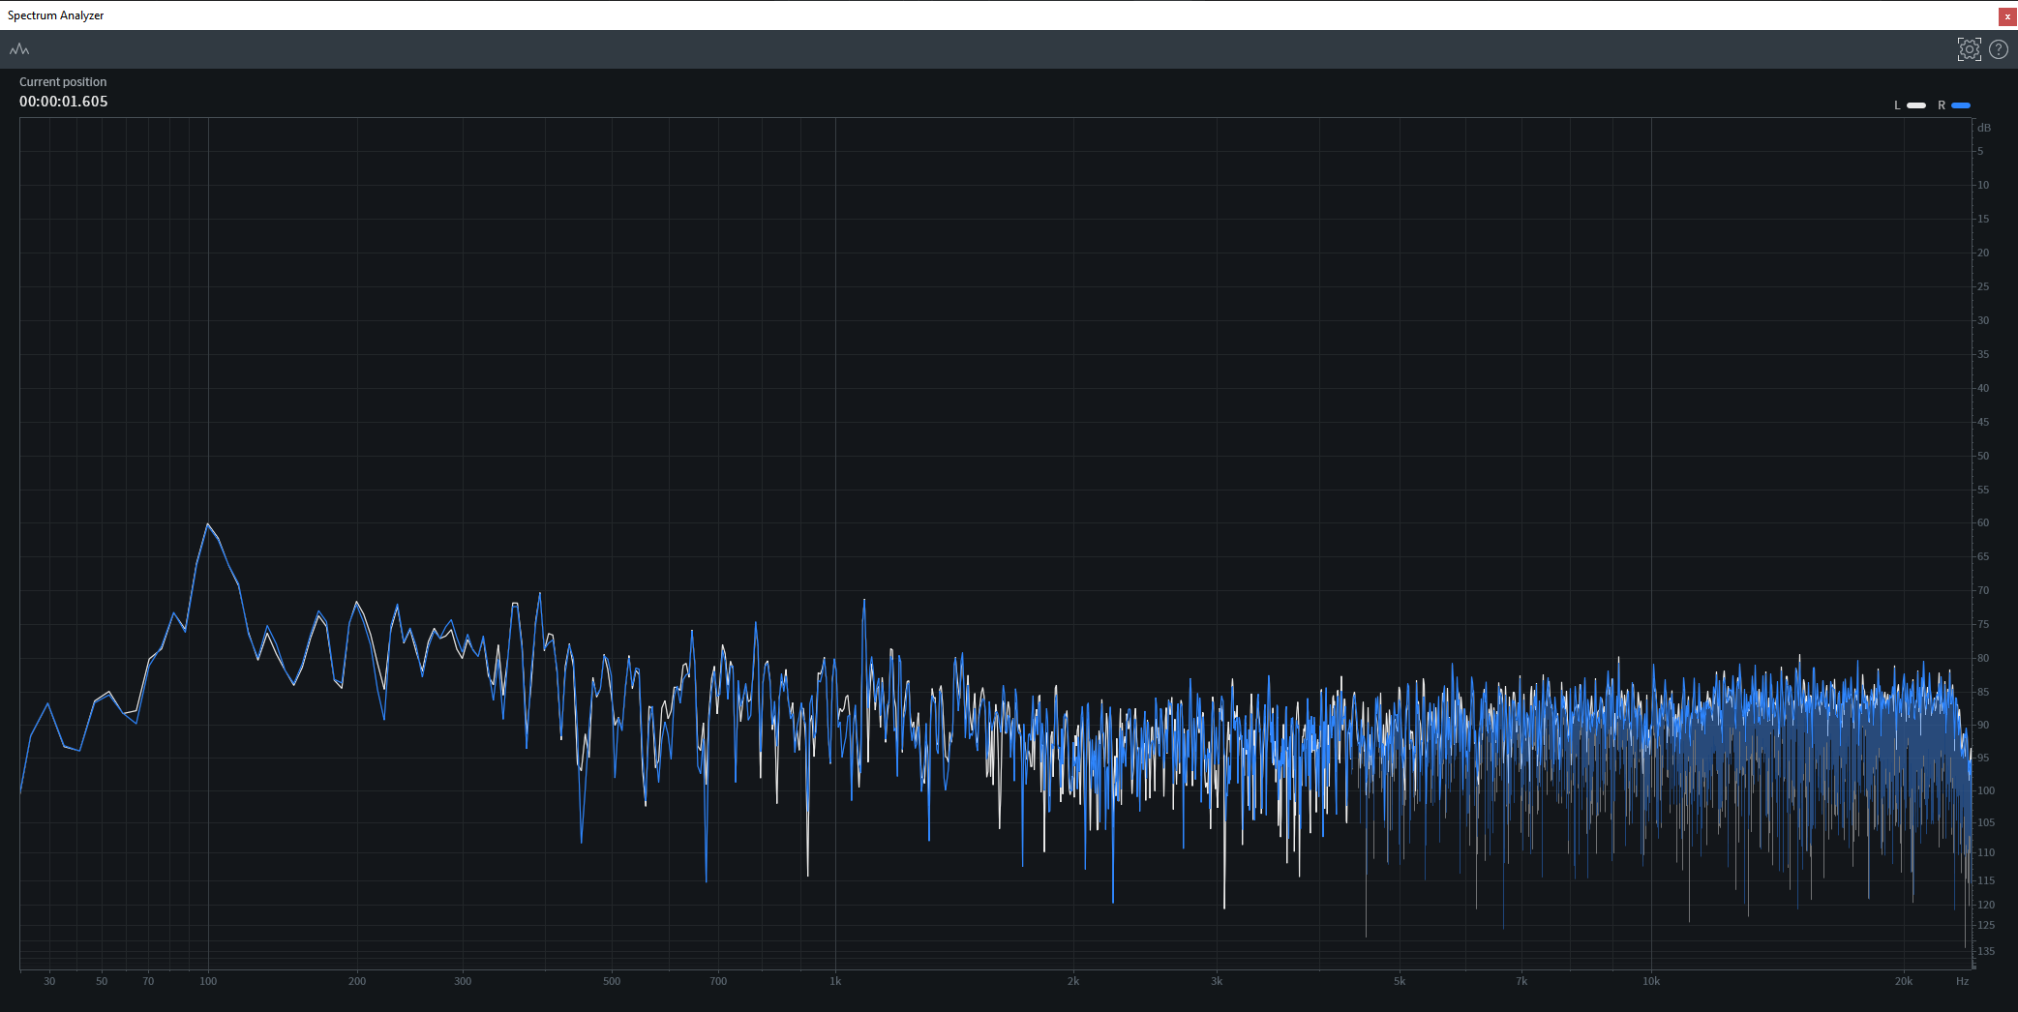Viewport: 2018px width, 1012px height.
Task: Click the 300 frequency axis label
Action: tap(463, 981)
